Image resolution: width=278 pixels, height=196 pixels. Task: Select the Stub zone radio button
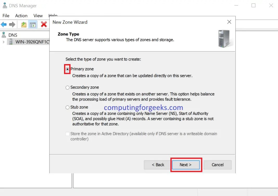(x=67, y=107)
